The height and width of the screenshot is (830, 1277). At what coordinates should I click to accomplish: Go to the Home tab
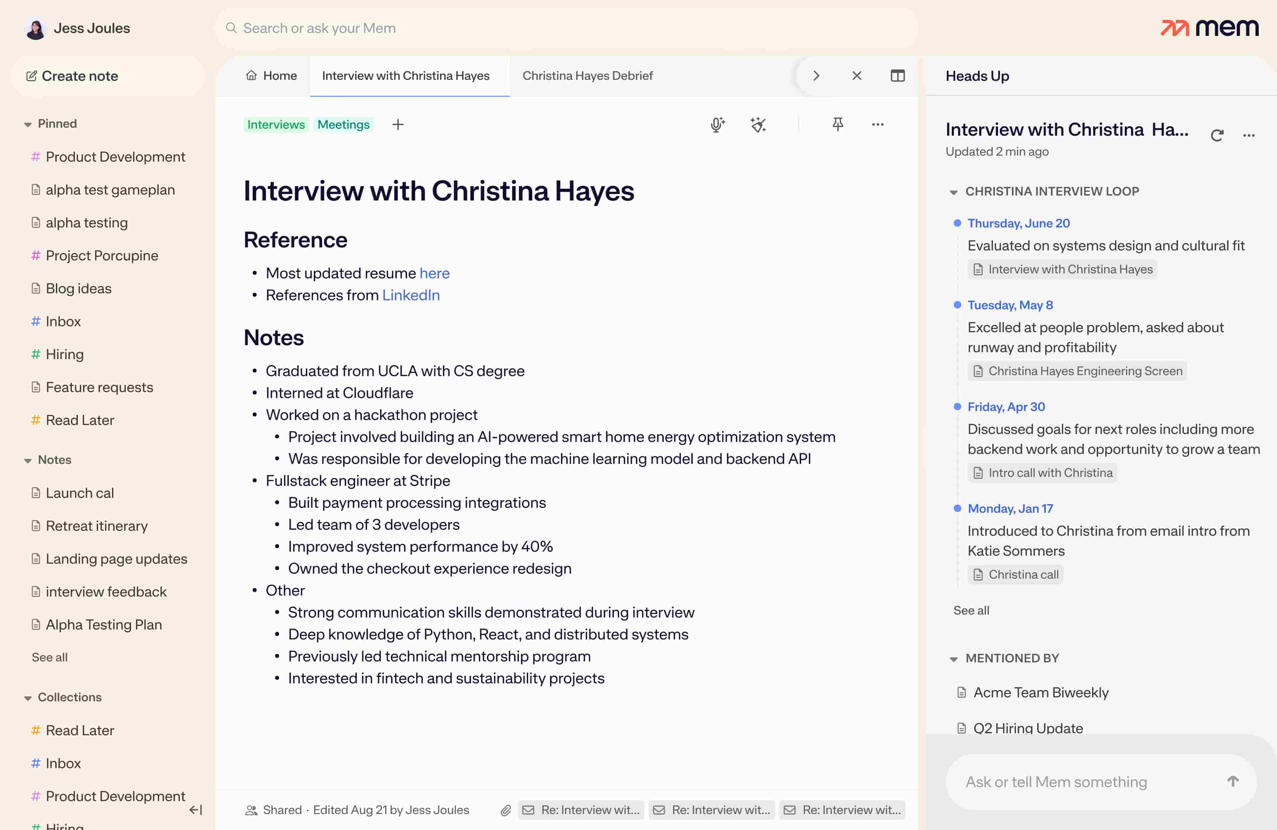tap(271, 75)
